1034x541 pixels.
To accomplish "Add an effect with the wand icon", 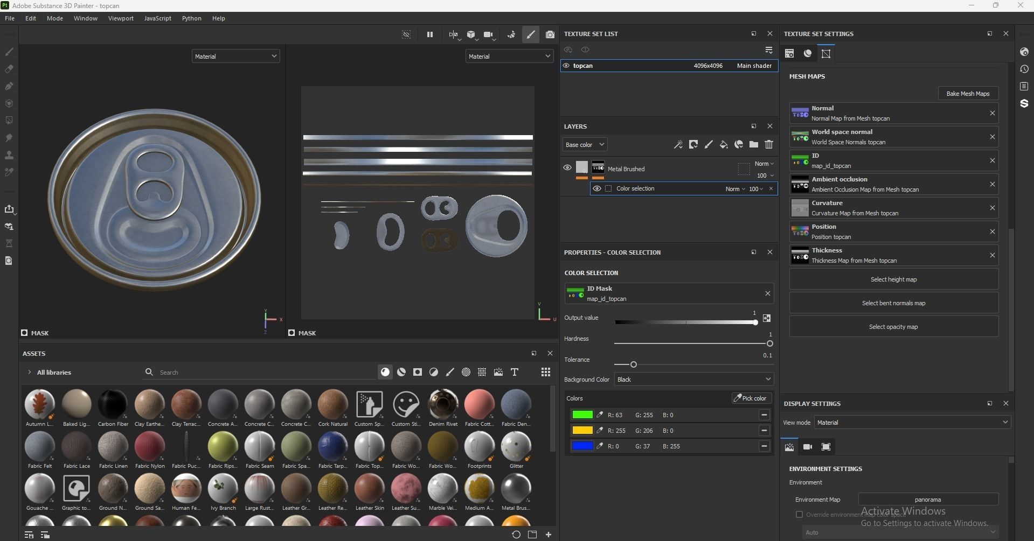I will coord(678,144).
